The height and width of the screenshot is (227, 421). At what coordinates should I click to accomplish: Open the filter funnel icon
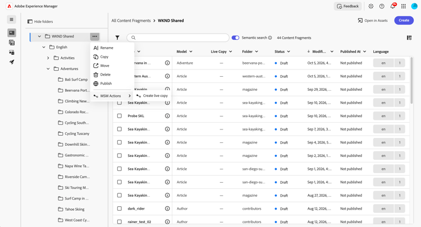(117, 38)
